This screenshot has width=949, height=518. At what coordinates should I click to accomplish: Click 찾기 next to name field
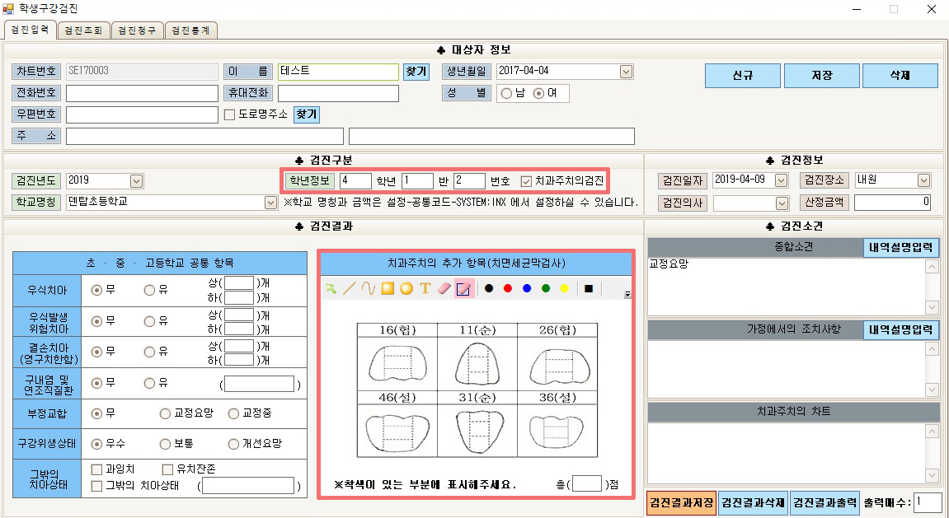416,72
